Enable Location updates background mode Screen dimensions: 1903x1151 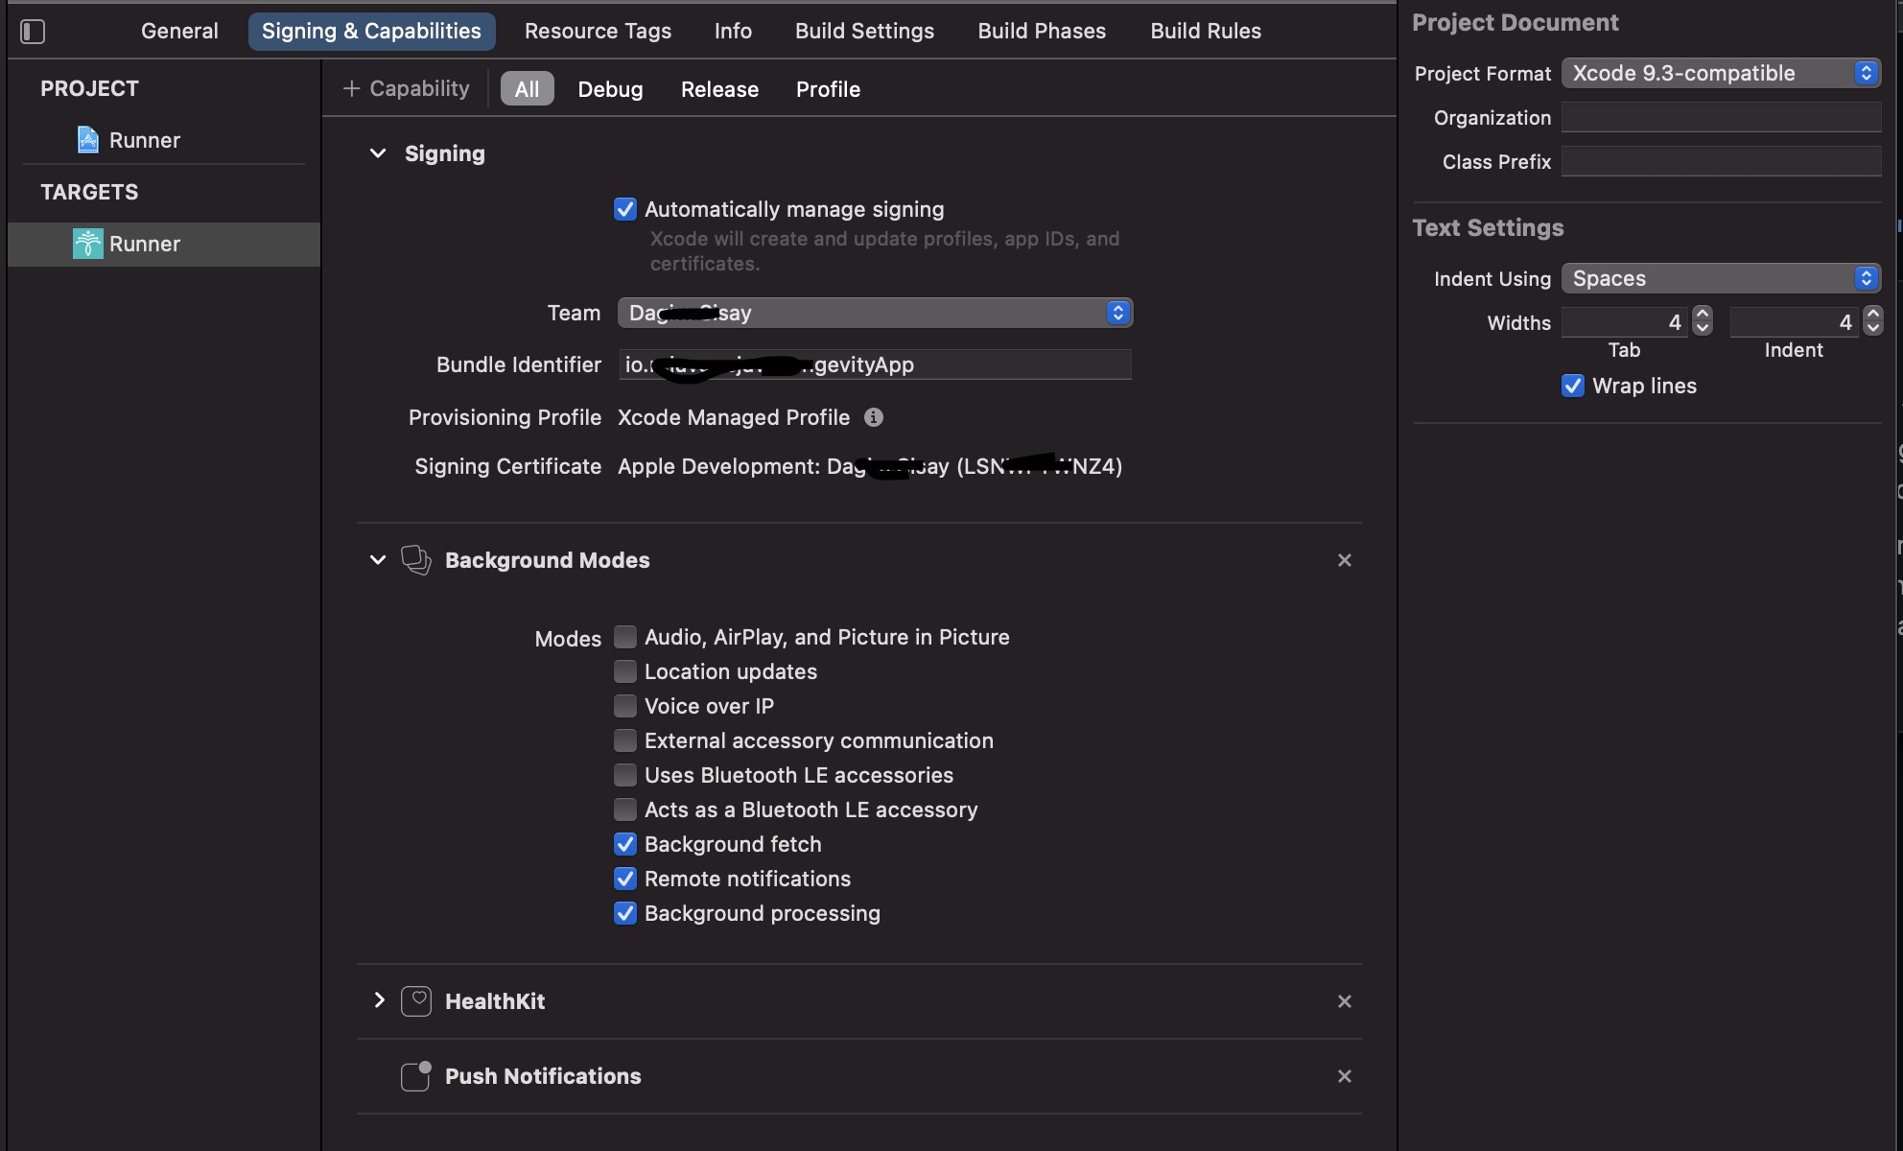(625, 671)
